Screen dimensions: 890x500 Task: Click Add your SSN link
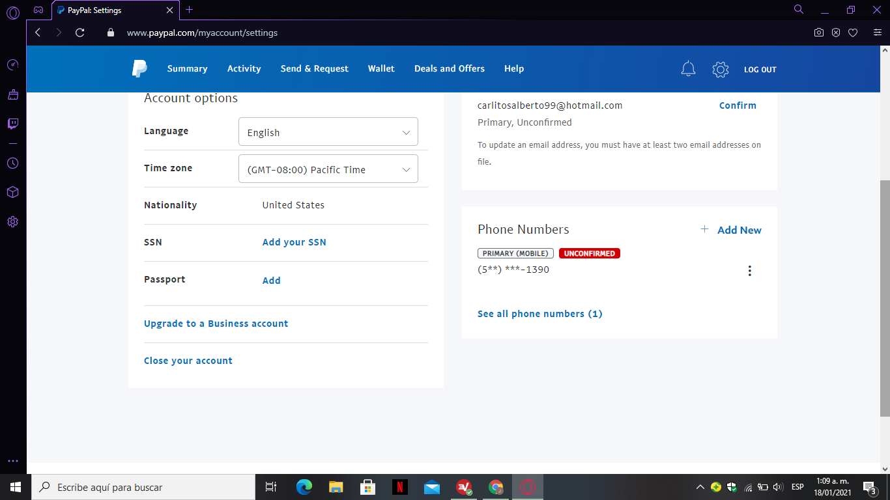[x=294, y=242]
